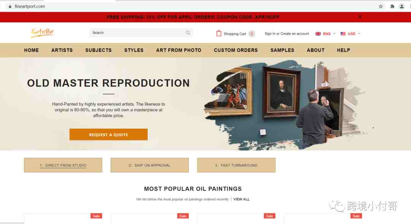Click the cart item count badge
The width and height of the screenshot is (411, 224).
tap(252, 34)
